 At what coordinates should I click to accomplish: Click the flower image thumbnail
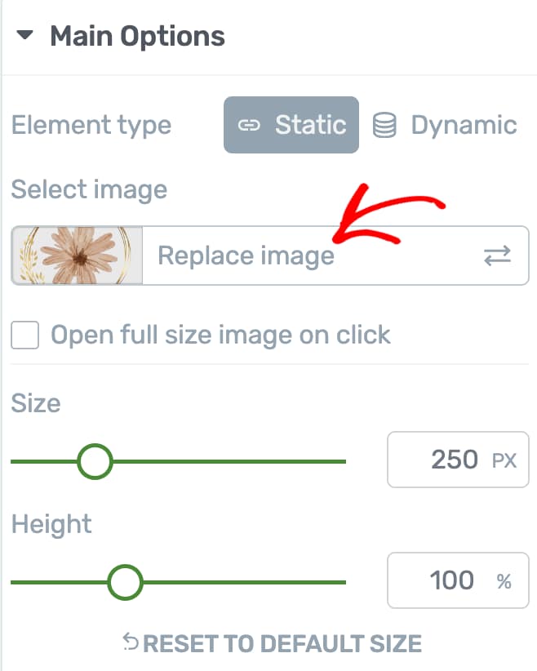tap(78, 256)
